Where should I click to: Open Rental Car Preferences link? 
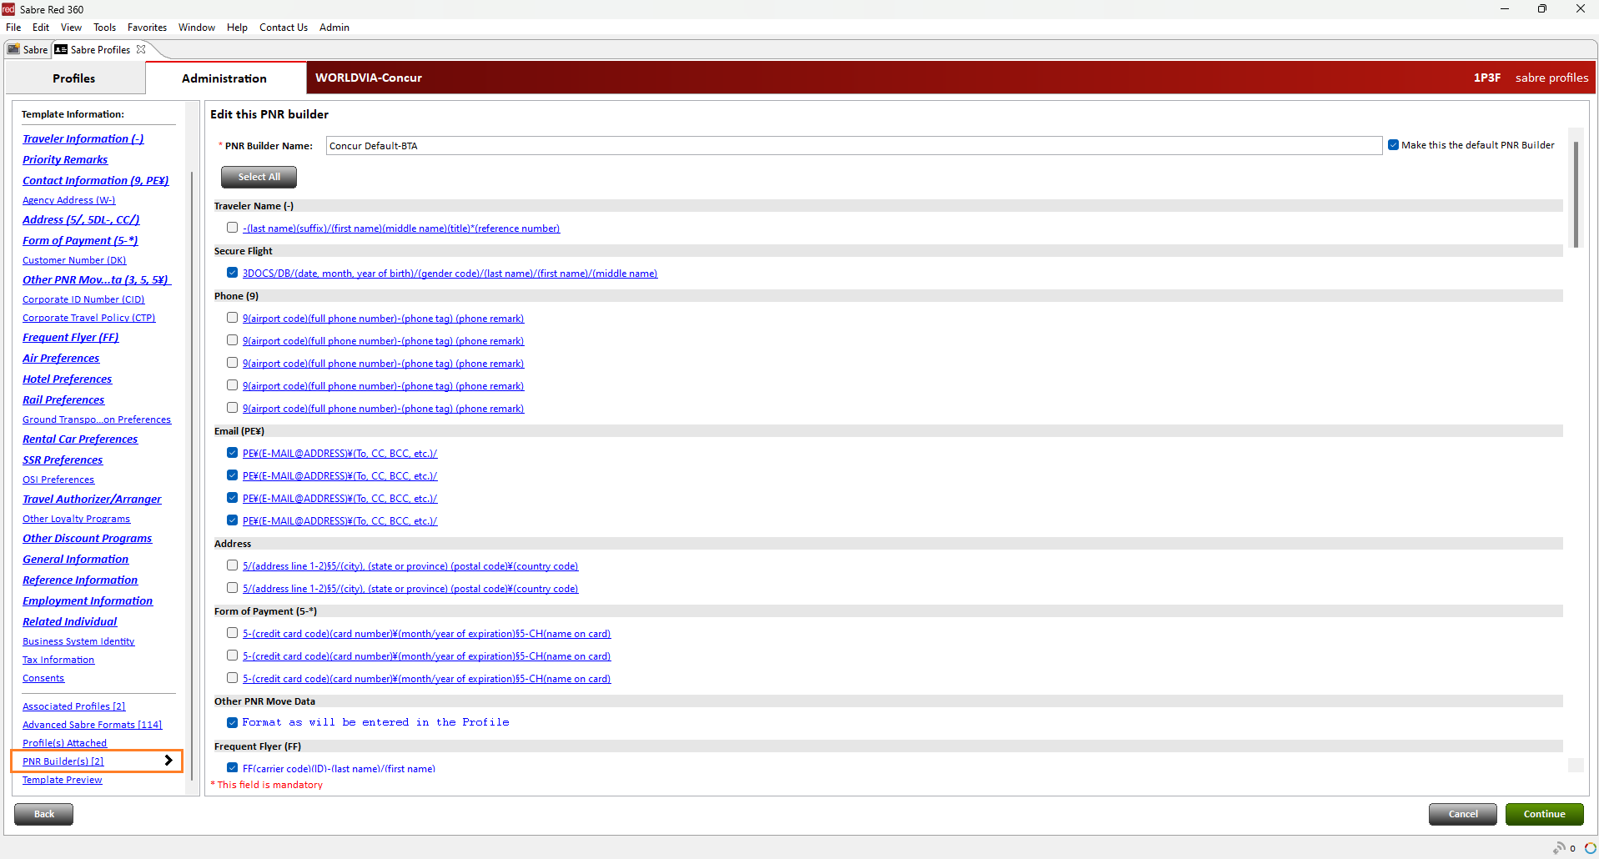80,440
